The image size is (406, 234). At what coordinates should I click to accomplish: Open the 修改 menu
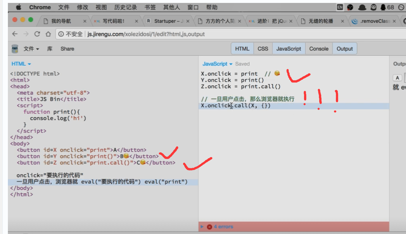coord(82,7)
